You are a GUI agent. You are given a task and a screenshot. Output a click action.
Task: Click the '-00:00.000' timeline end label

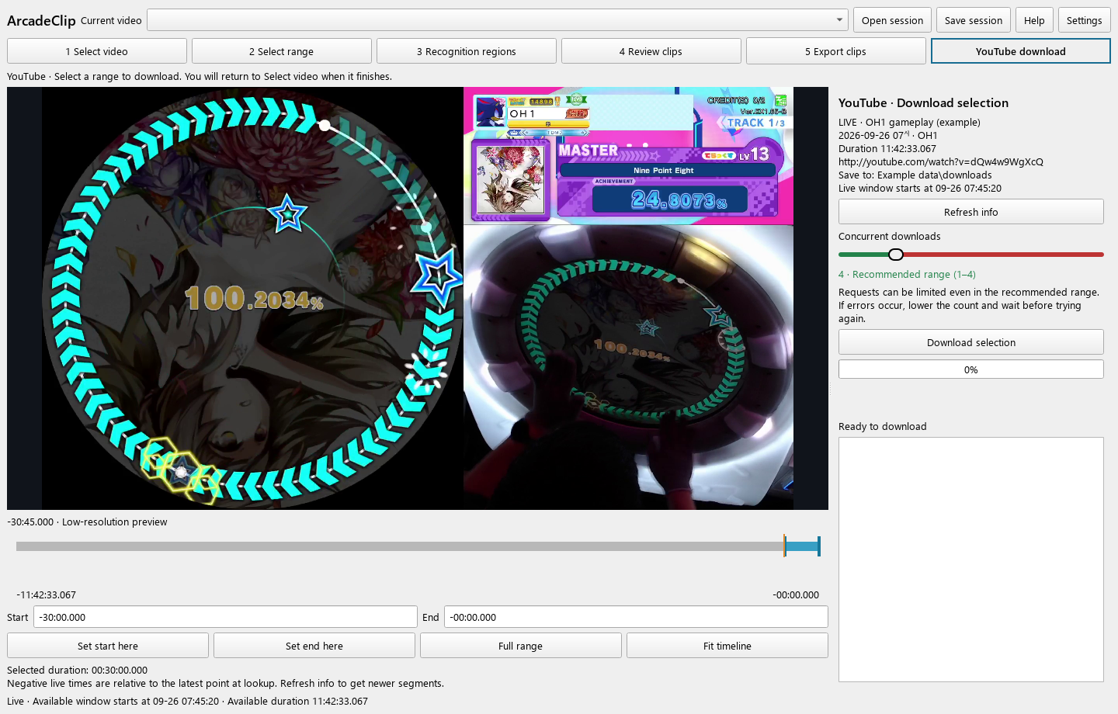click(x=796, y=594)
